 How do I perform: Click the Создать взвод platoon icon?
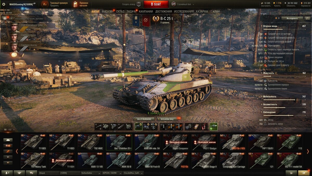(x=139, y=4)
